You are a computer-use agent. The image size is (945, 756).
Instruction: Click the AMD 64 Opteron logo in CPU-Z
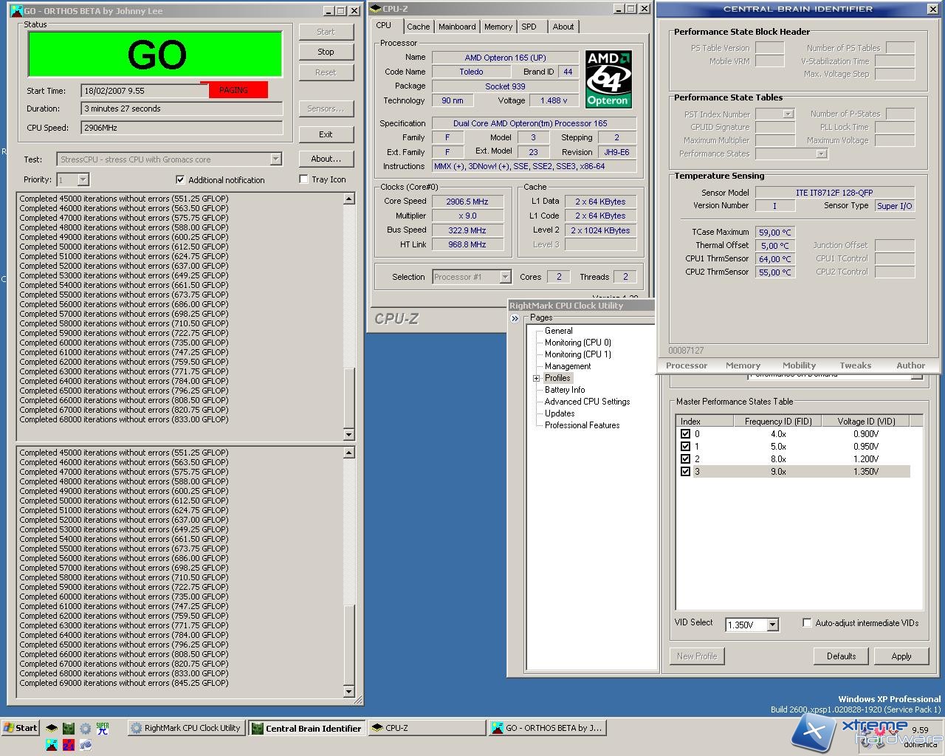click(608, 79)
